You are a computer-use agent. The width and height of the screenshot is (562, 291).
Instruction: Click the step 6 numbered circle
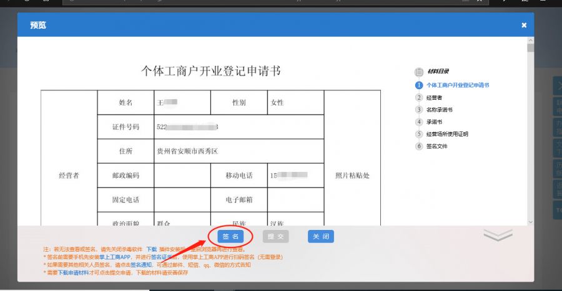(418, 146)
